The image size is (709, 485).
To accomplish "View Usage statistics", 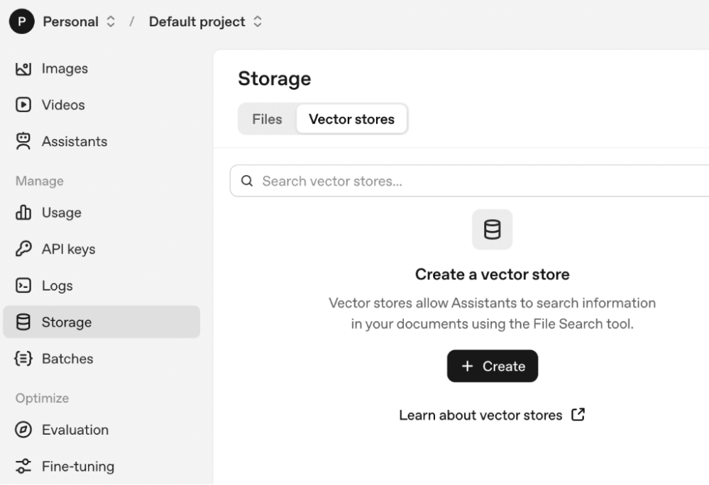I will click(60, 212).
